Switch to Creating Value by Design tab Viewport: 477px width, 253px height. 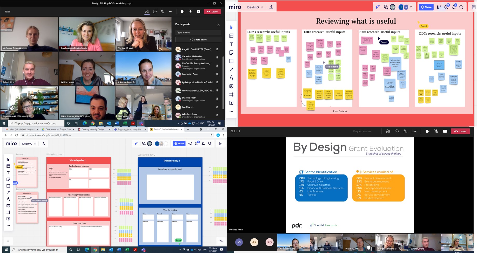tap(93, 129)
